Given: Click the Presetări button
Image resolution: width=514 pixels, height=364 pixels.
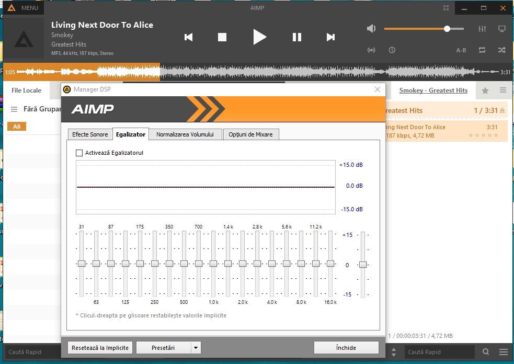Looking at the screenshot, I should 163,348.
